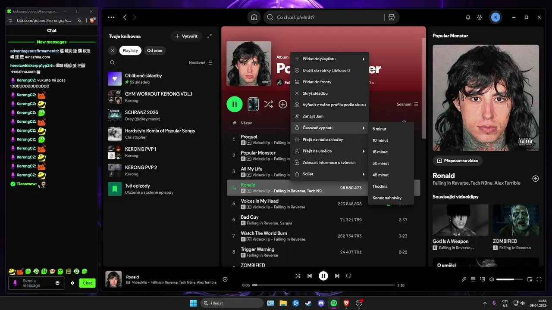Screen dimensions: 552x310
Task: Select Skrýt skladbu in context menu
Action: [x=329, y=93]
